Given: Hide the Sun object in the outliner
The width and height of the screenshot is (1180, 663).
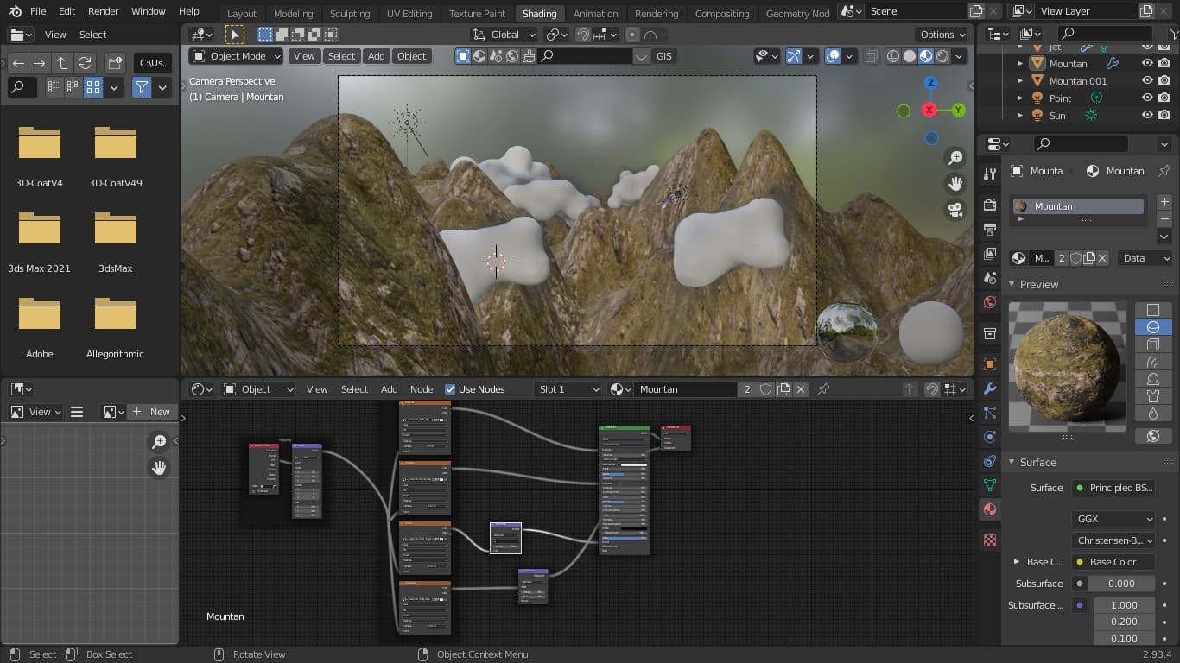Looking at the screenshot, I should (1147, 116).
